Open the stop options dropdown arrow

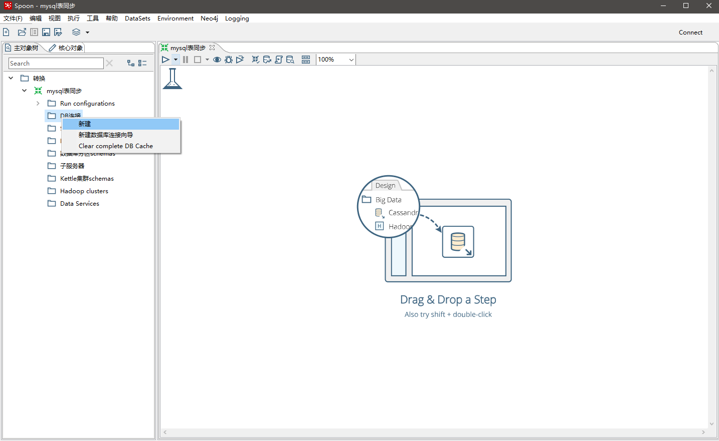(207, 60)
